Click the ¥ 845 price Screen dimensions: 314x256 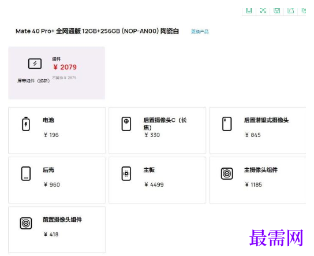(253, 135)
